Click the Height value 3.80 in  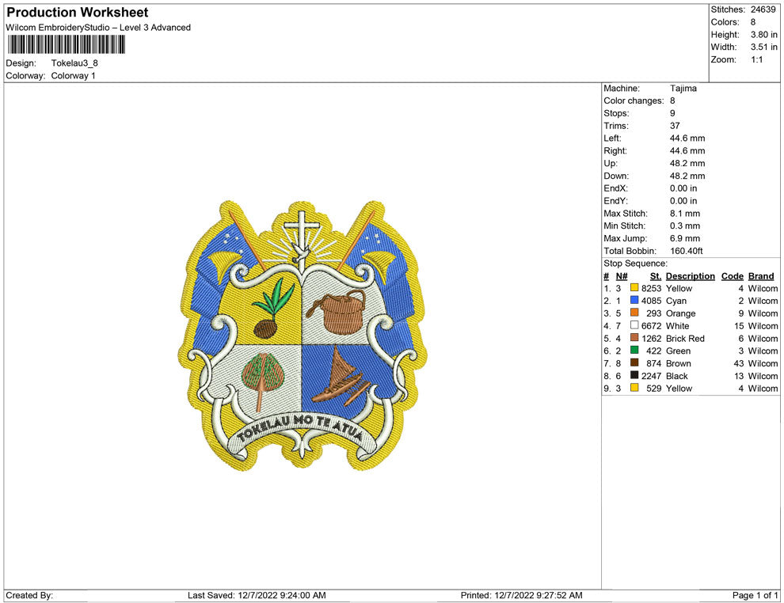[763, 35]
